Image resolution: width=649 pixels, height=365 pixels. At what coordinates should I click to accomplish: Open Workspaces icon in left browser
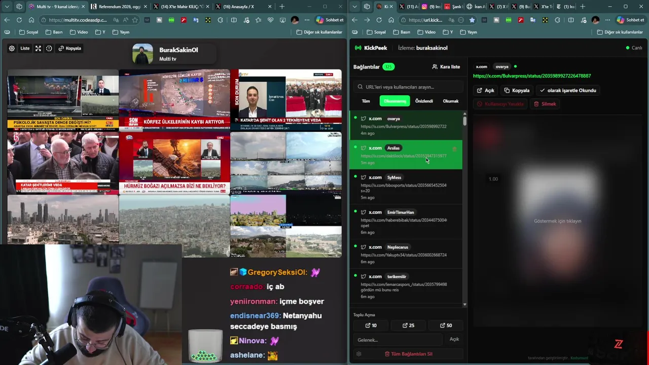(x=19, y=7)
